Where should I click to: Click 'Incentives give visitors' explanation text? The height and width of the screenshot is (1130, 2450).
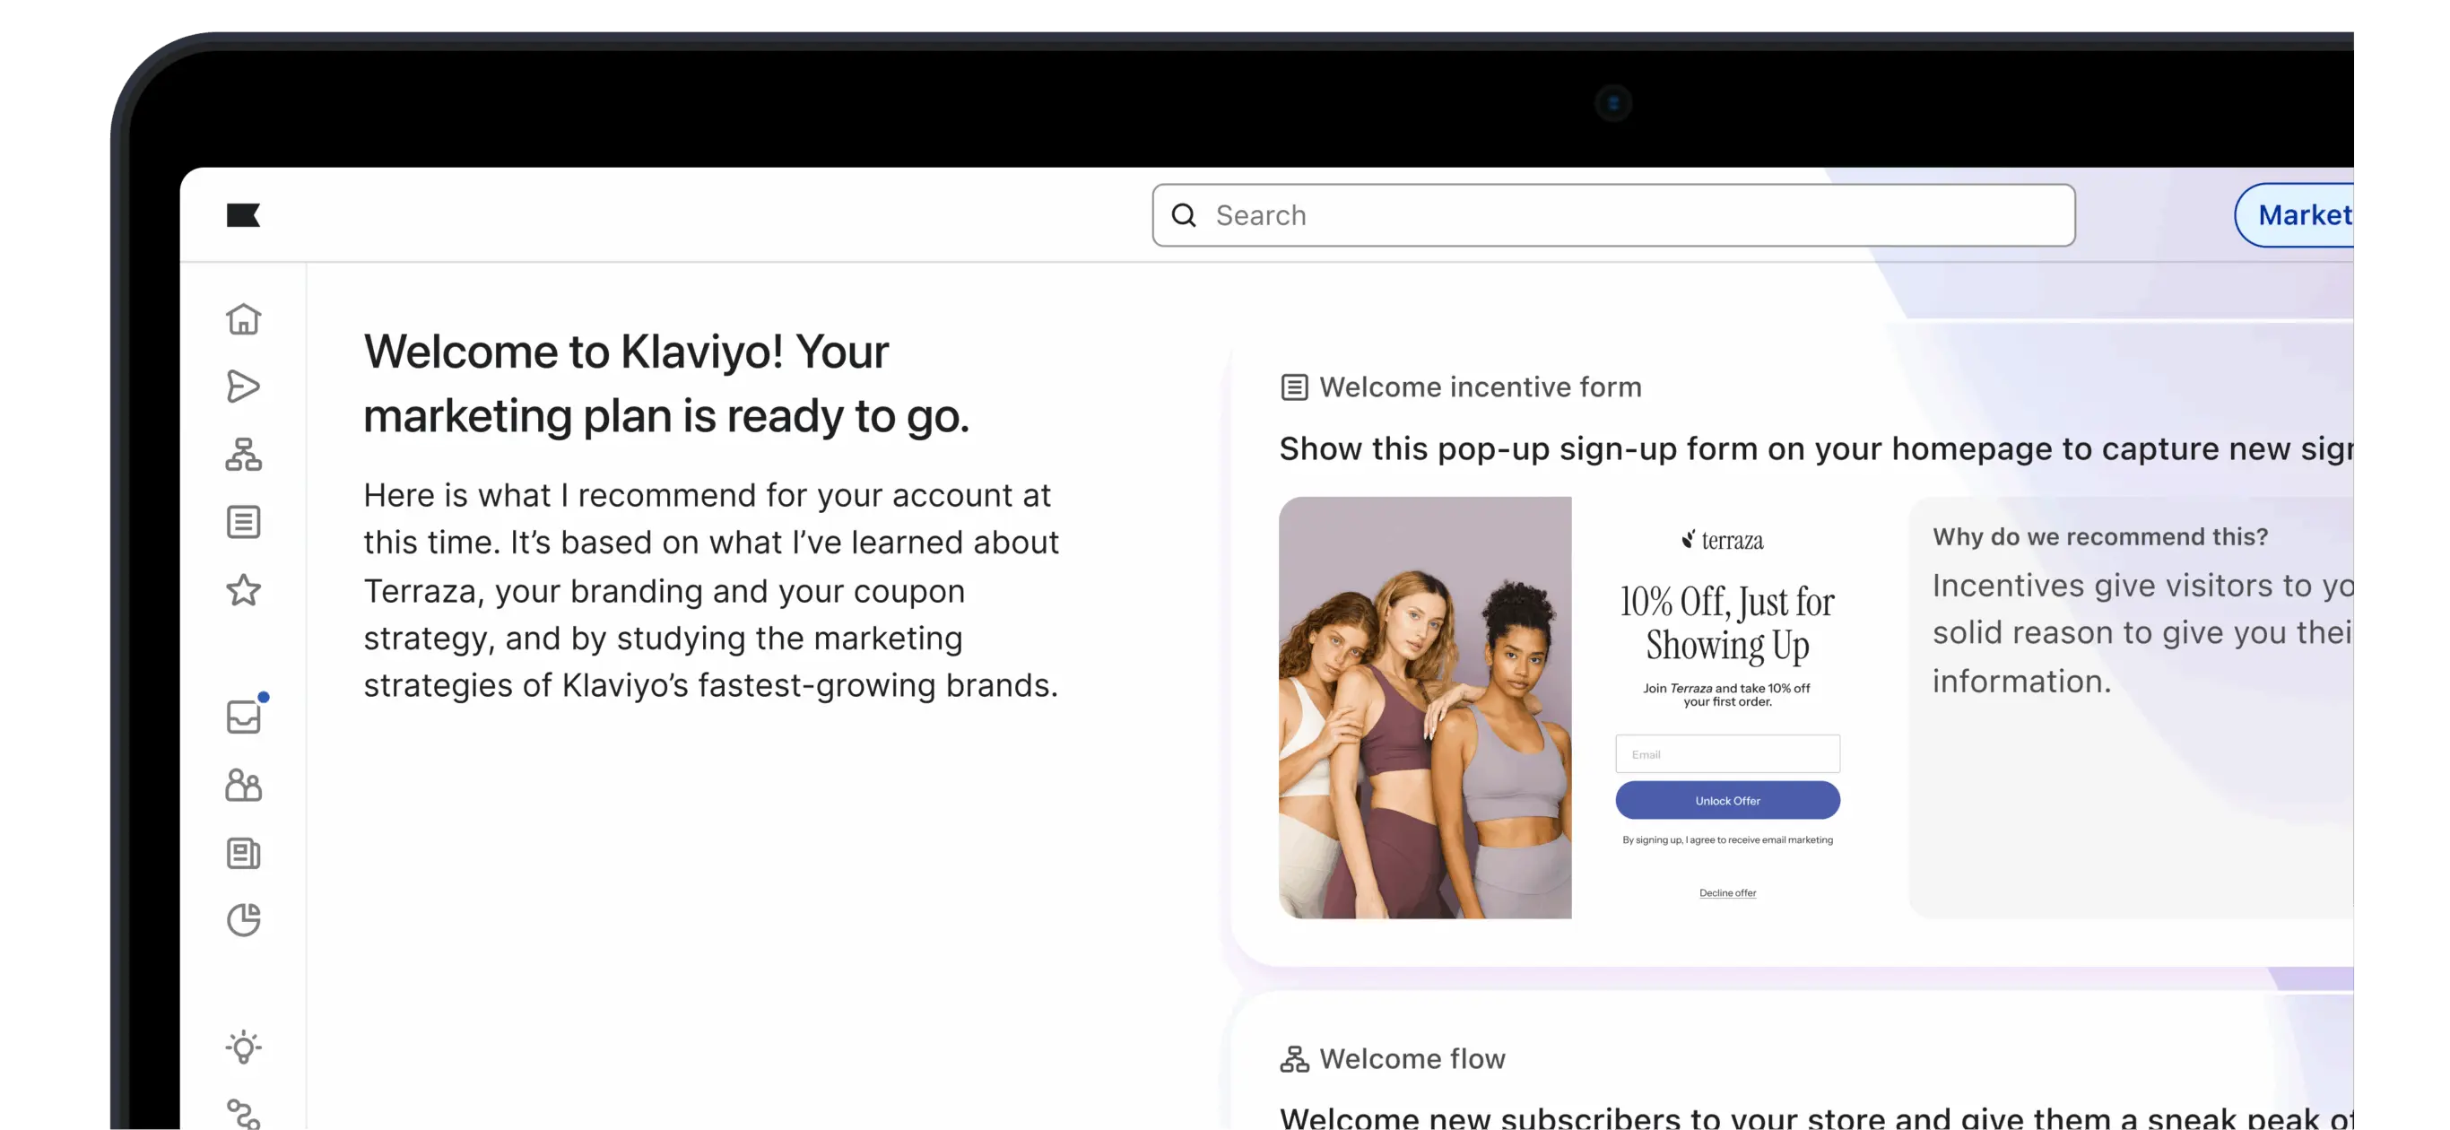2142,632
